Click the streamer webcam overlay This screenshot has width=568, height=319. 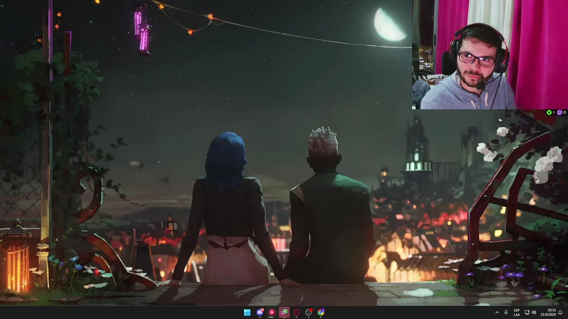[x=490, y=54]
